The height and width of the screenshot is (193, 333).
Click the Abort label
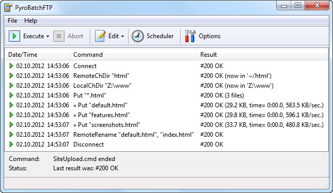coord(75,36)
